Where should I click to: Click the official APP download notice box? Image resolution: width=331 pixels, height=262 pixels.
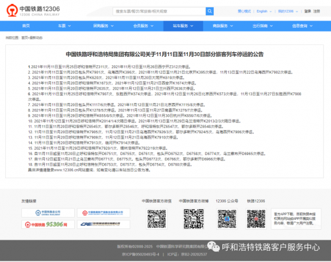pyautogui.click(x=296, y=219)
